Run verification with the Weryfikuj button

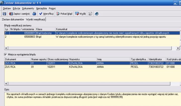[45, 14]
